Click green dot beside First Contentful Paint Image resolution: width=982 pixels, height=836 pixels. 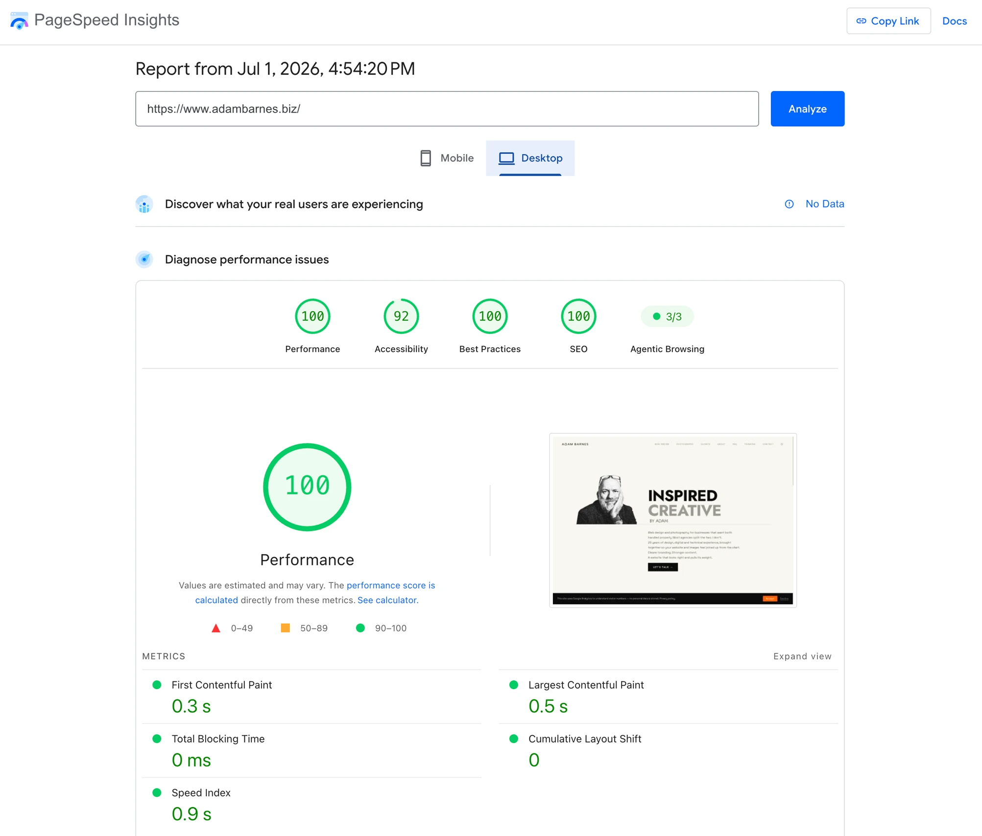tap(157, 685)
